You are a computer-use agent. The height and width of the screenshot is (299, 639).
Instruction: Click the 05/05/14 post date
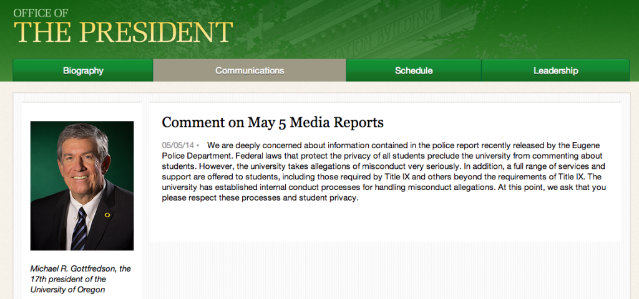pos(178,145)
